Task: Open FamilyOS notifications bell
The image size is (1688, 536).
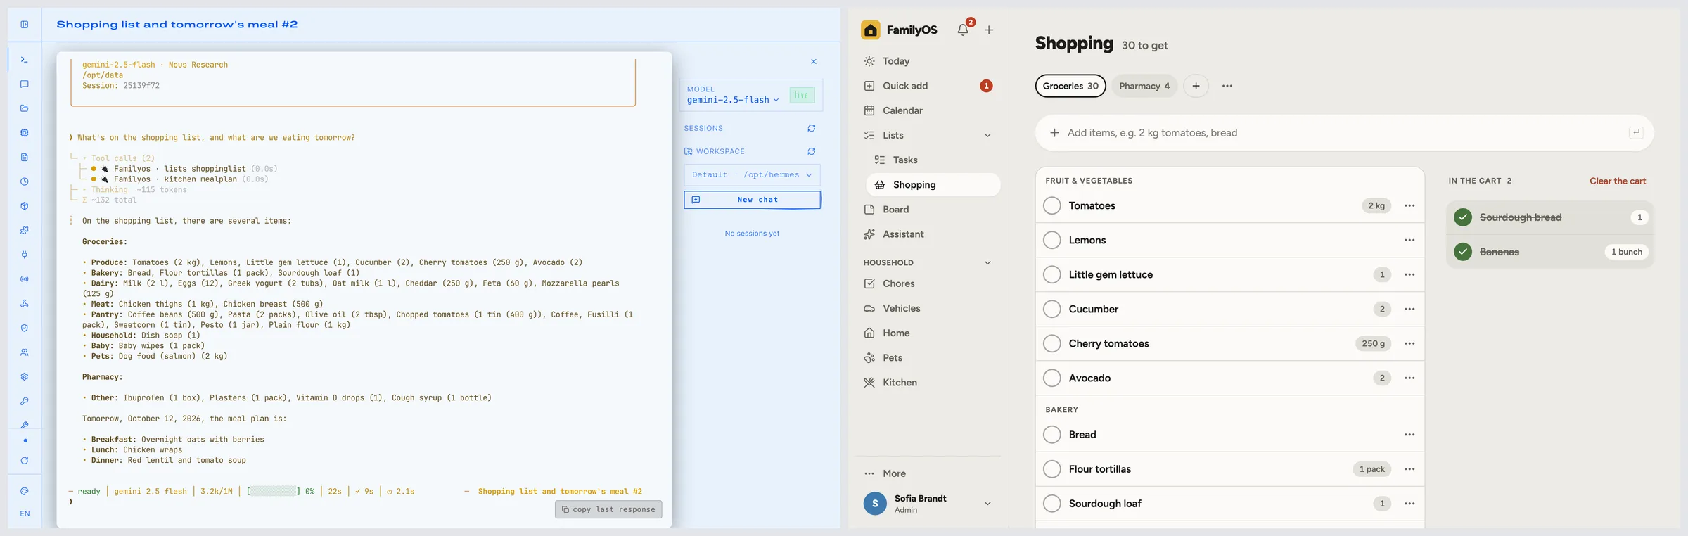Action: 963,30
